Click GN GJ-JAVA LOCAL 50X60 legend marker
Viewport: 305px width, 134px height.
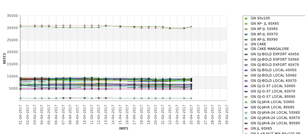[x=246, y=102]
